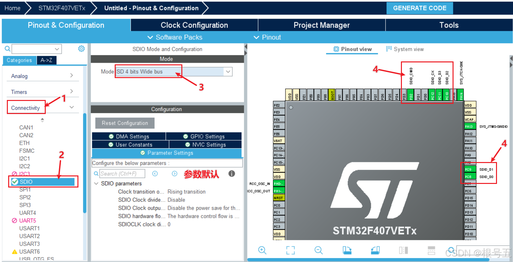Click the GENERATE CODE button

(420, 8)
